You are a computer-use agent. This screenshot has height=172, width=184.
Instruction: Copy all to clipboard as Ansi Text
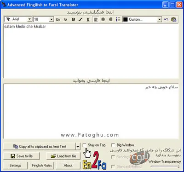(40, 147)
